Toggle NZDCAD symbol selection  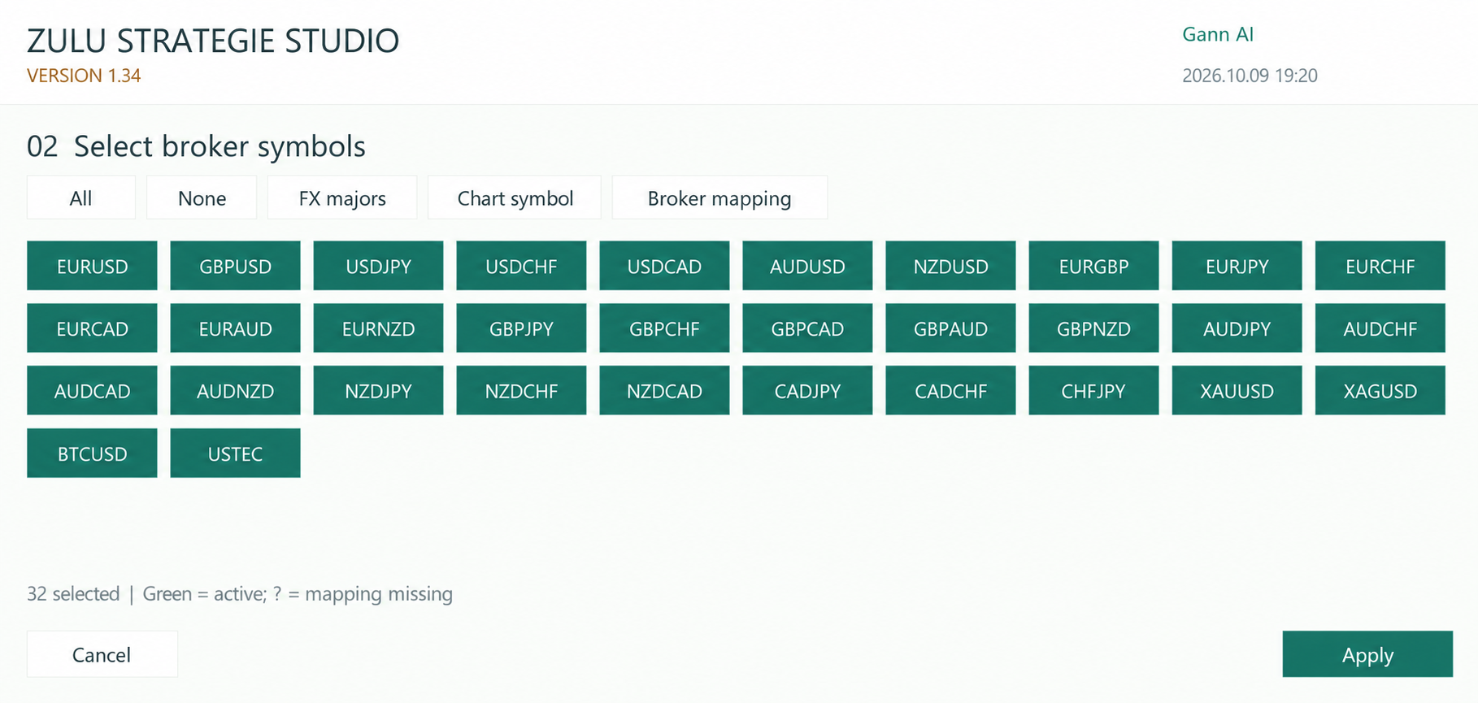664,391
